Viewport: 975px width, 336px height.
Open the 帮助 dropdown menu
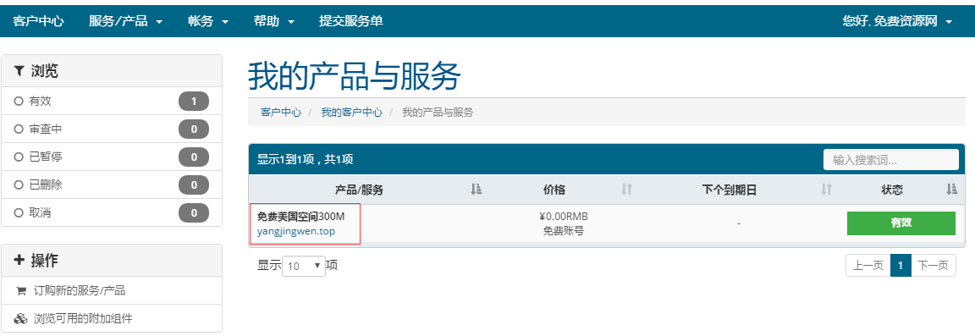[273, 21]
